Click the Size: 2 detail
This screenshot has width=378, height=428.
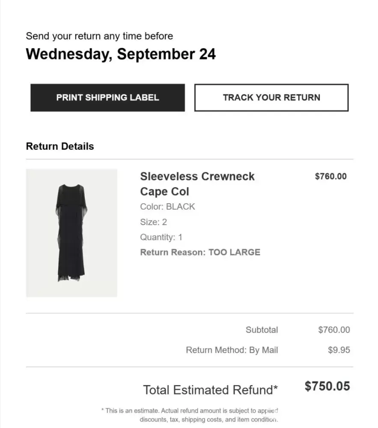click(x=153, y=222)
